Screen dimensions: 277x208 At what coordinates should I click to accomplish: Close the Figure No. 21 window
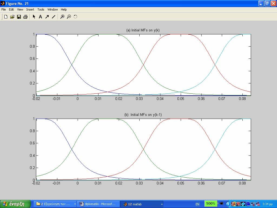(x=273, y=3)
